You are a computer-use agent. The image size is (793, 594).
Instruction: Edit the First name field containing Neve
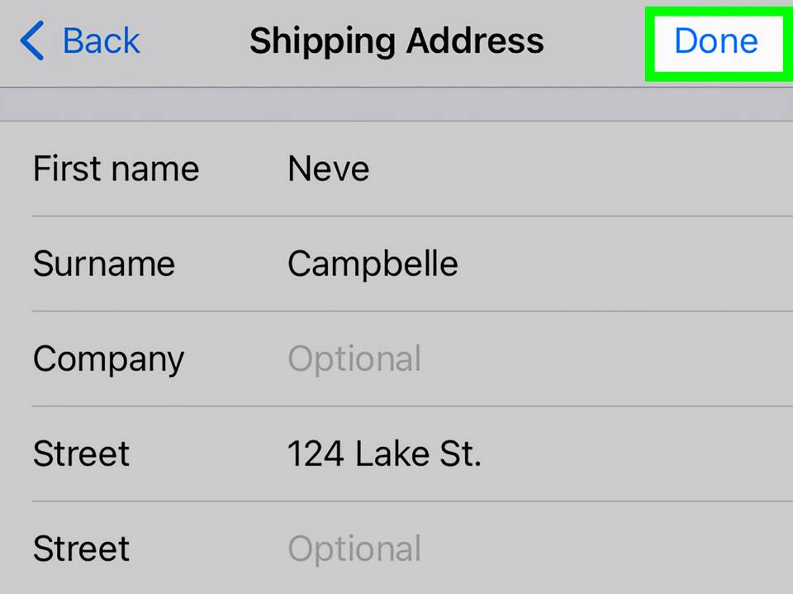pyautogui.click(x=328, y=169)
